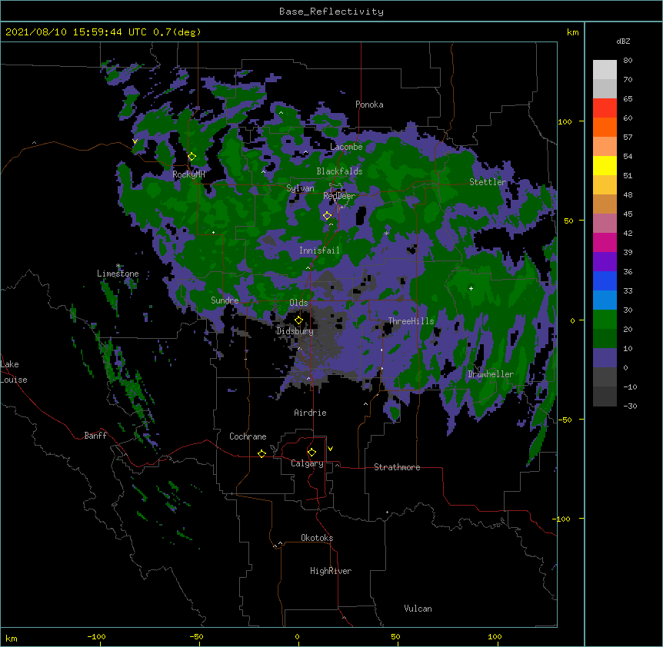Image resolution: width=663 pixels, height=647 pixels.
Task: Click the HighRiver label
Action: (331, 571)
